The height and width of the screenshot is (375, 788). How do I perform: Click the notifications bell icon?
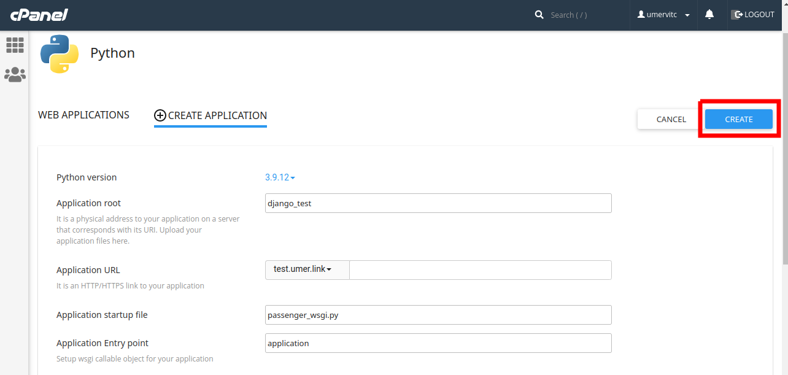[709, 15]
